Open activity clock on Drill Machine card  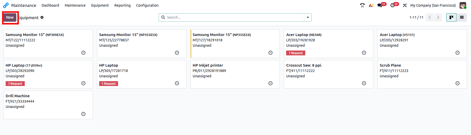pyautogui.click(x=83, y=114)
